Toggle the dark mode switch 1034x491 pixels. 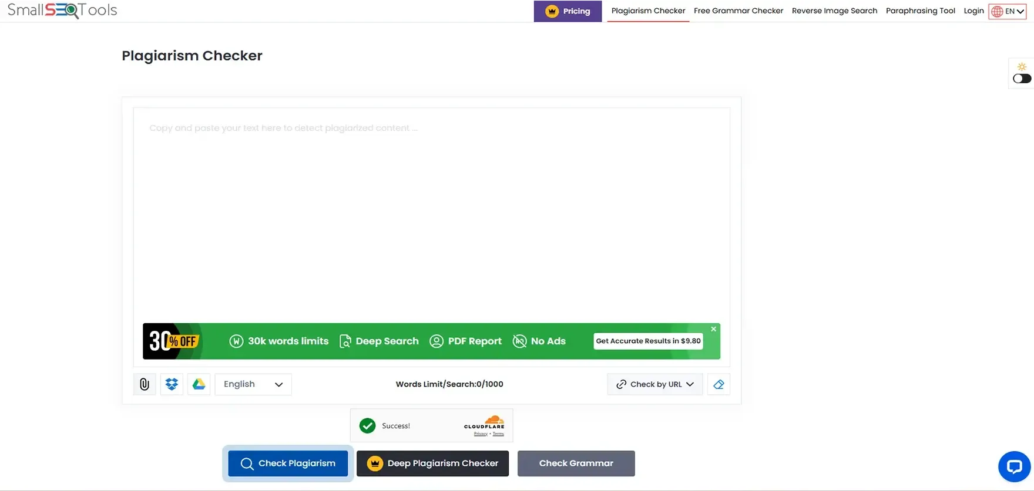tap(1022, 79)
